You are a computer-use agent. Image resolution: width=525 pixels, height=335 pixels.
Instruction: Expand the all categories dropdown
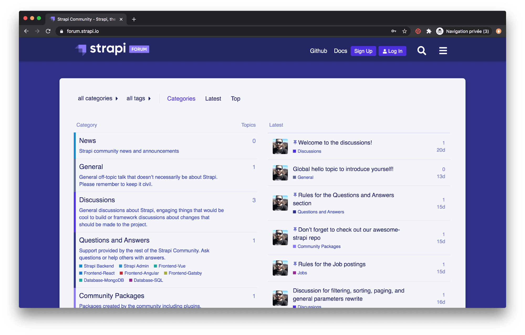(98, 98)
